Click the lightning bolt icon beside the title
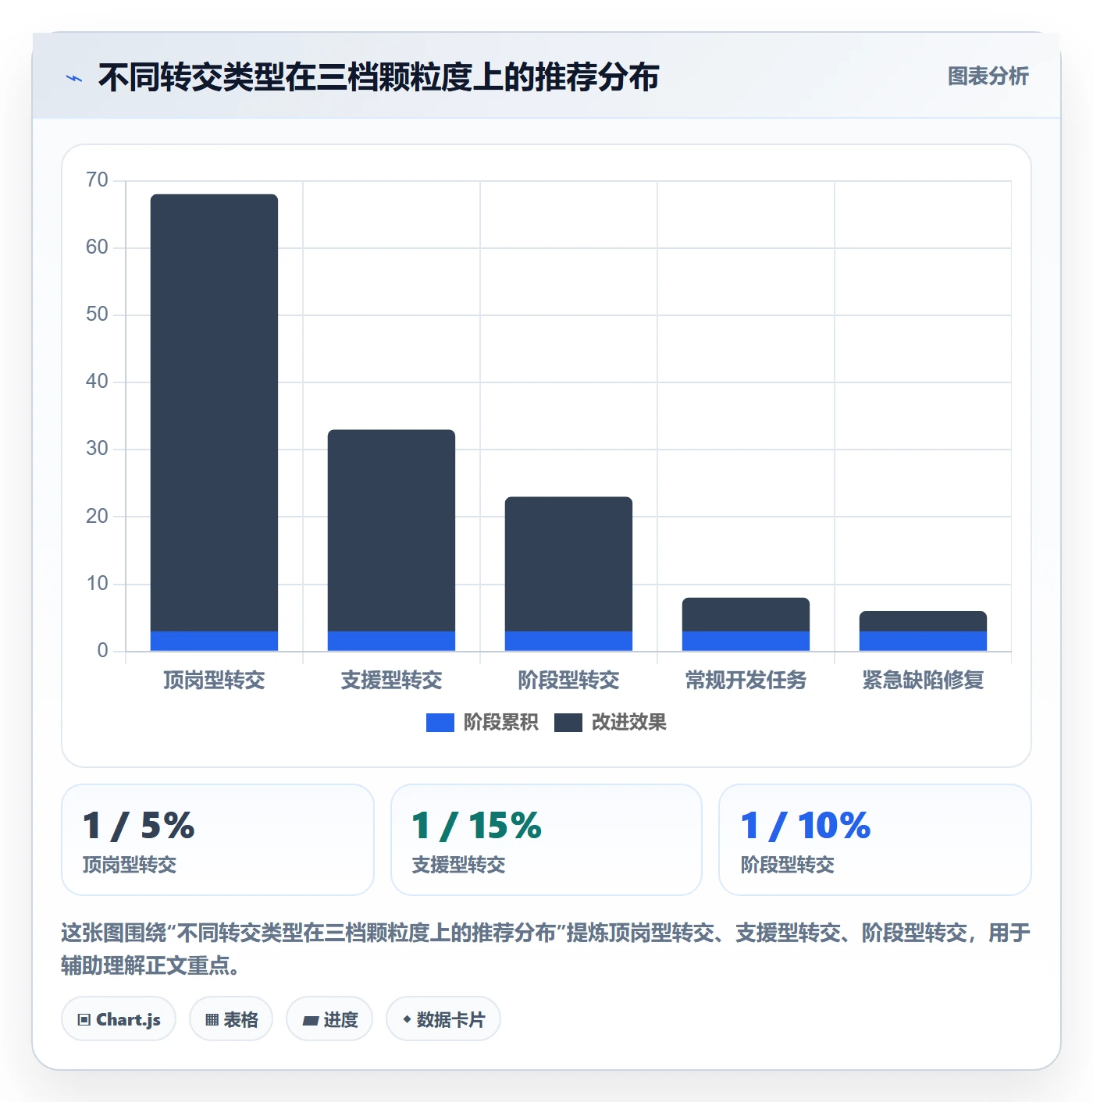The height and width of the screenshot is (1102, 1093). coord(74,78)
